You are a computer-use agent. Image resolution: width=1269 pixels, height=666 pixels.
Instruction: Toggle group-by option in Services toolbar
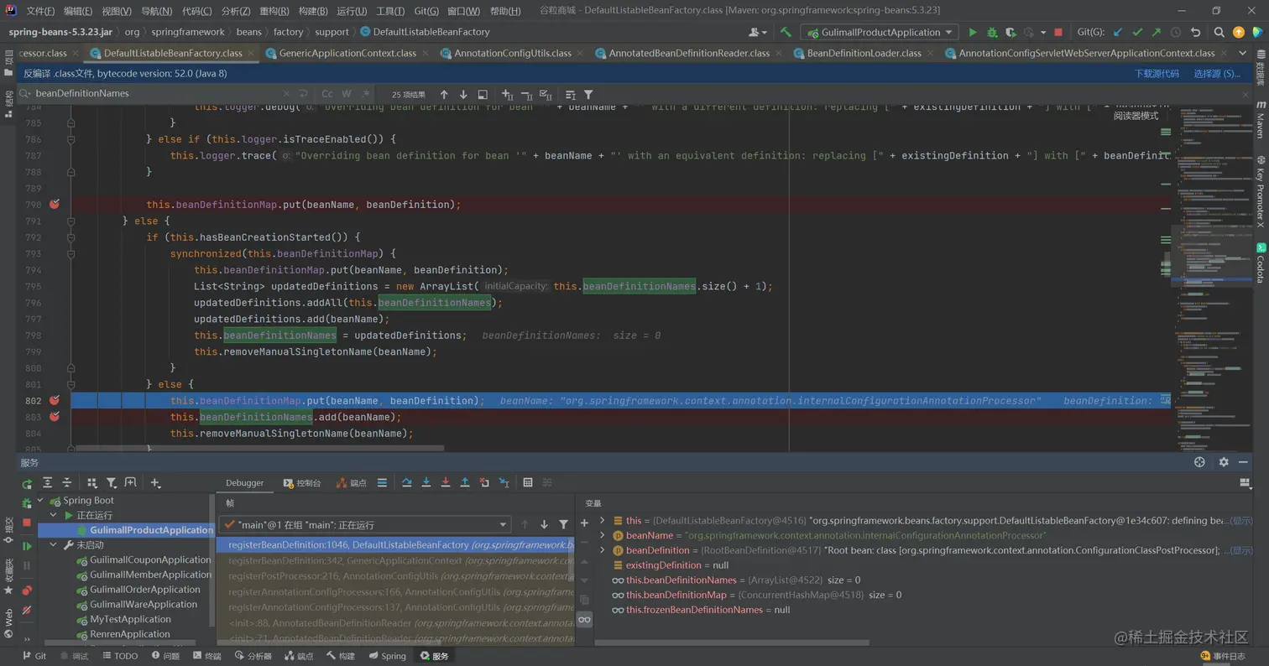(x=91, y=482)
